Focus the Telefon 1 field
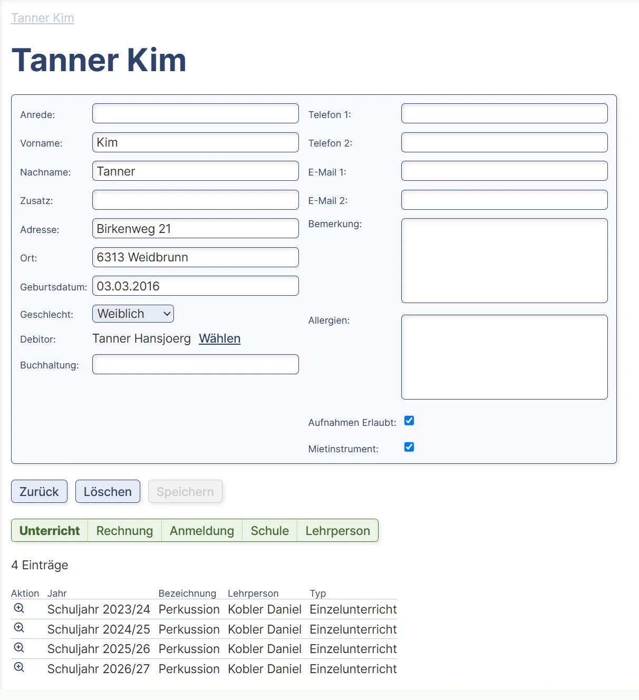 505,113
